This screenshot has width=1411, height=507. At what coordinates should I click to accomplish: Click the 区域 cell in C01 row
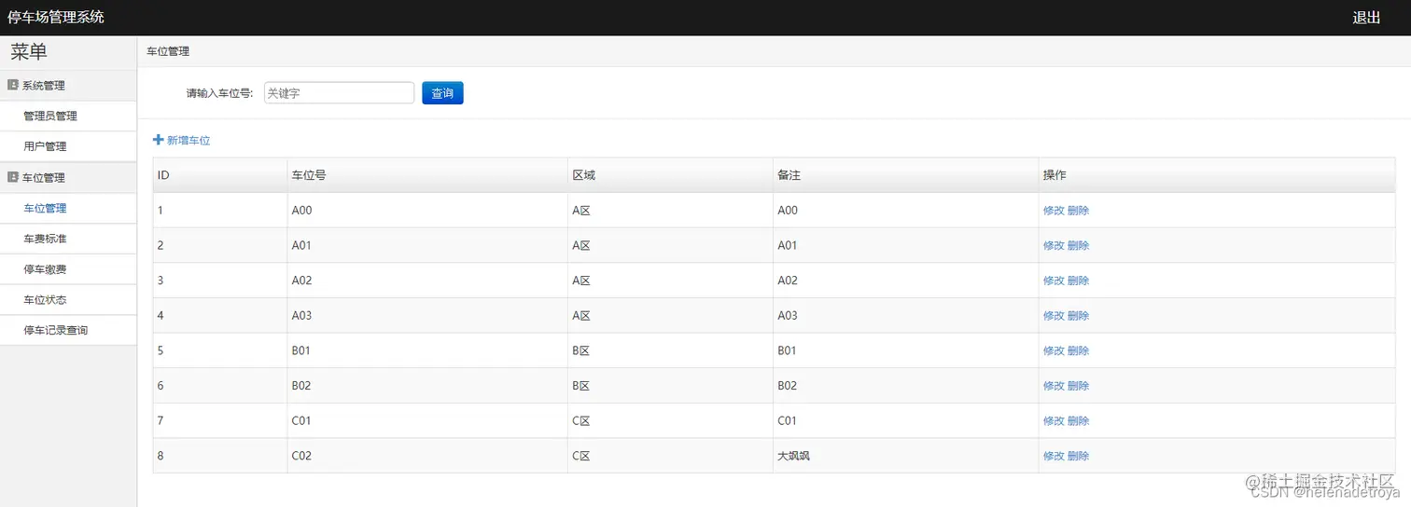coord(670,421)
